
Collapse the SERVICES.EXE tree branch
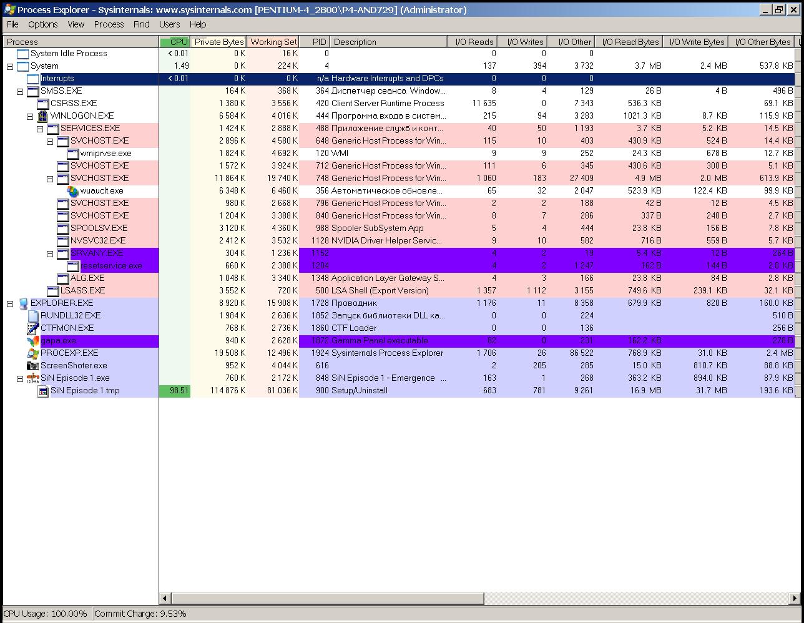[x=40, y=129]
